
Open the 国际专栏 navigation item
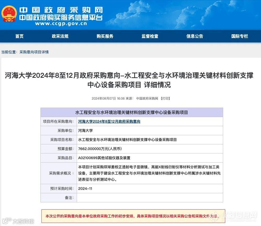(x=240, y=36)
